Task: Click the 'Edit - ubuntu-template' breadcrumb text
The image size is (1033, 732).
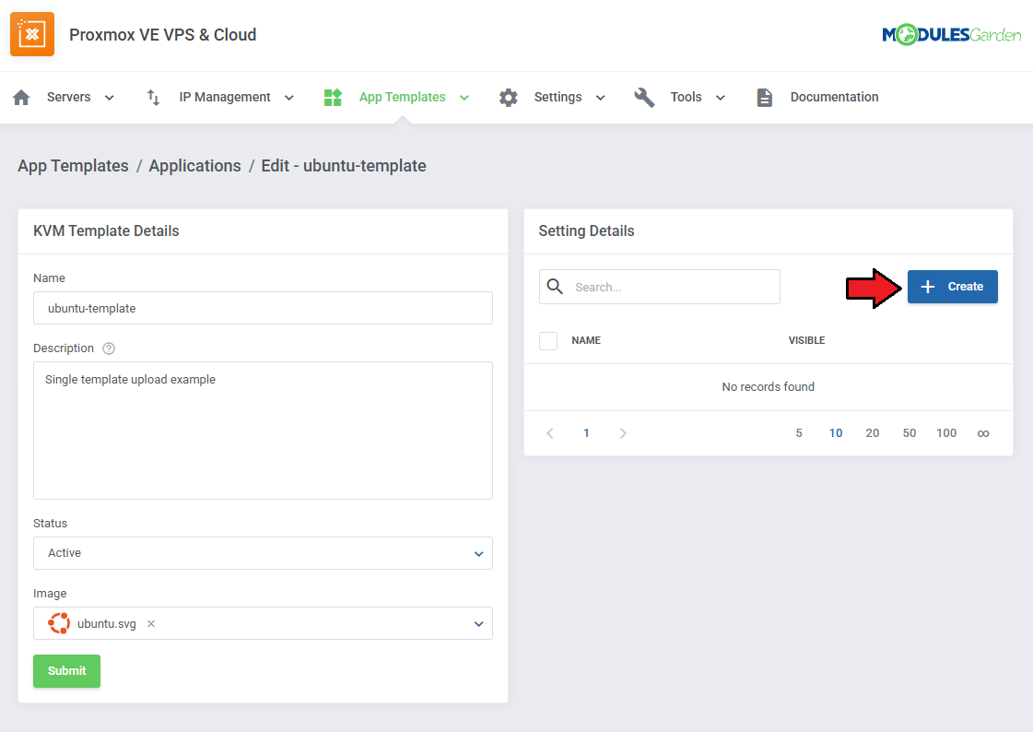Action: [x=343, y=166]
